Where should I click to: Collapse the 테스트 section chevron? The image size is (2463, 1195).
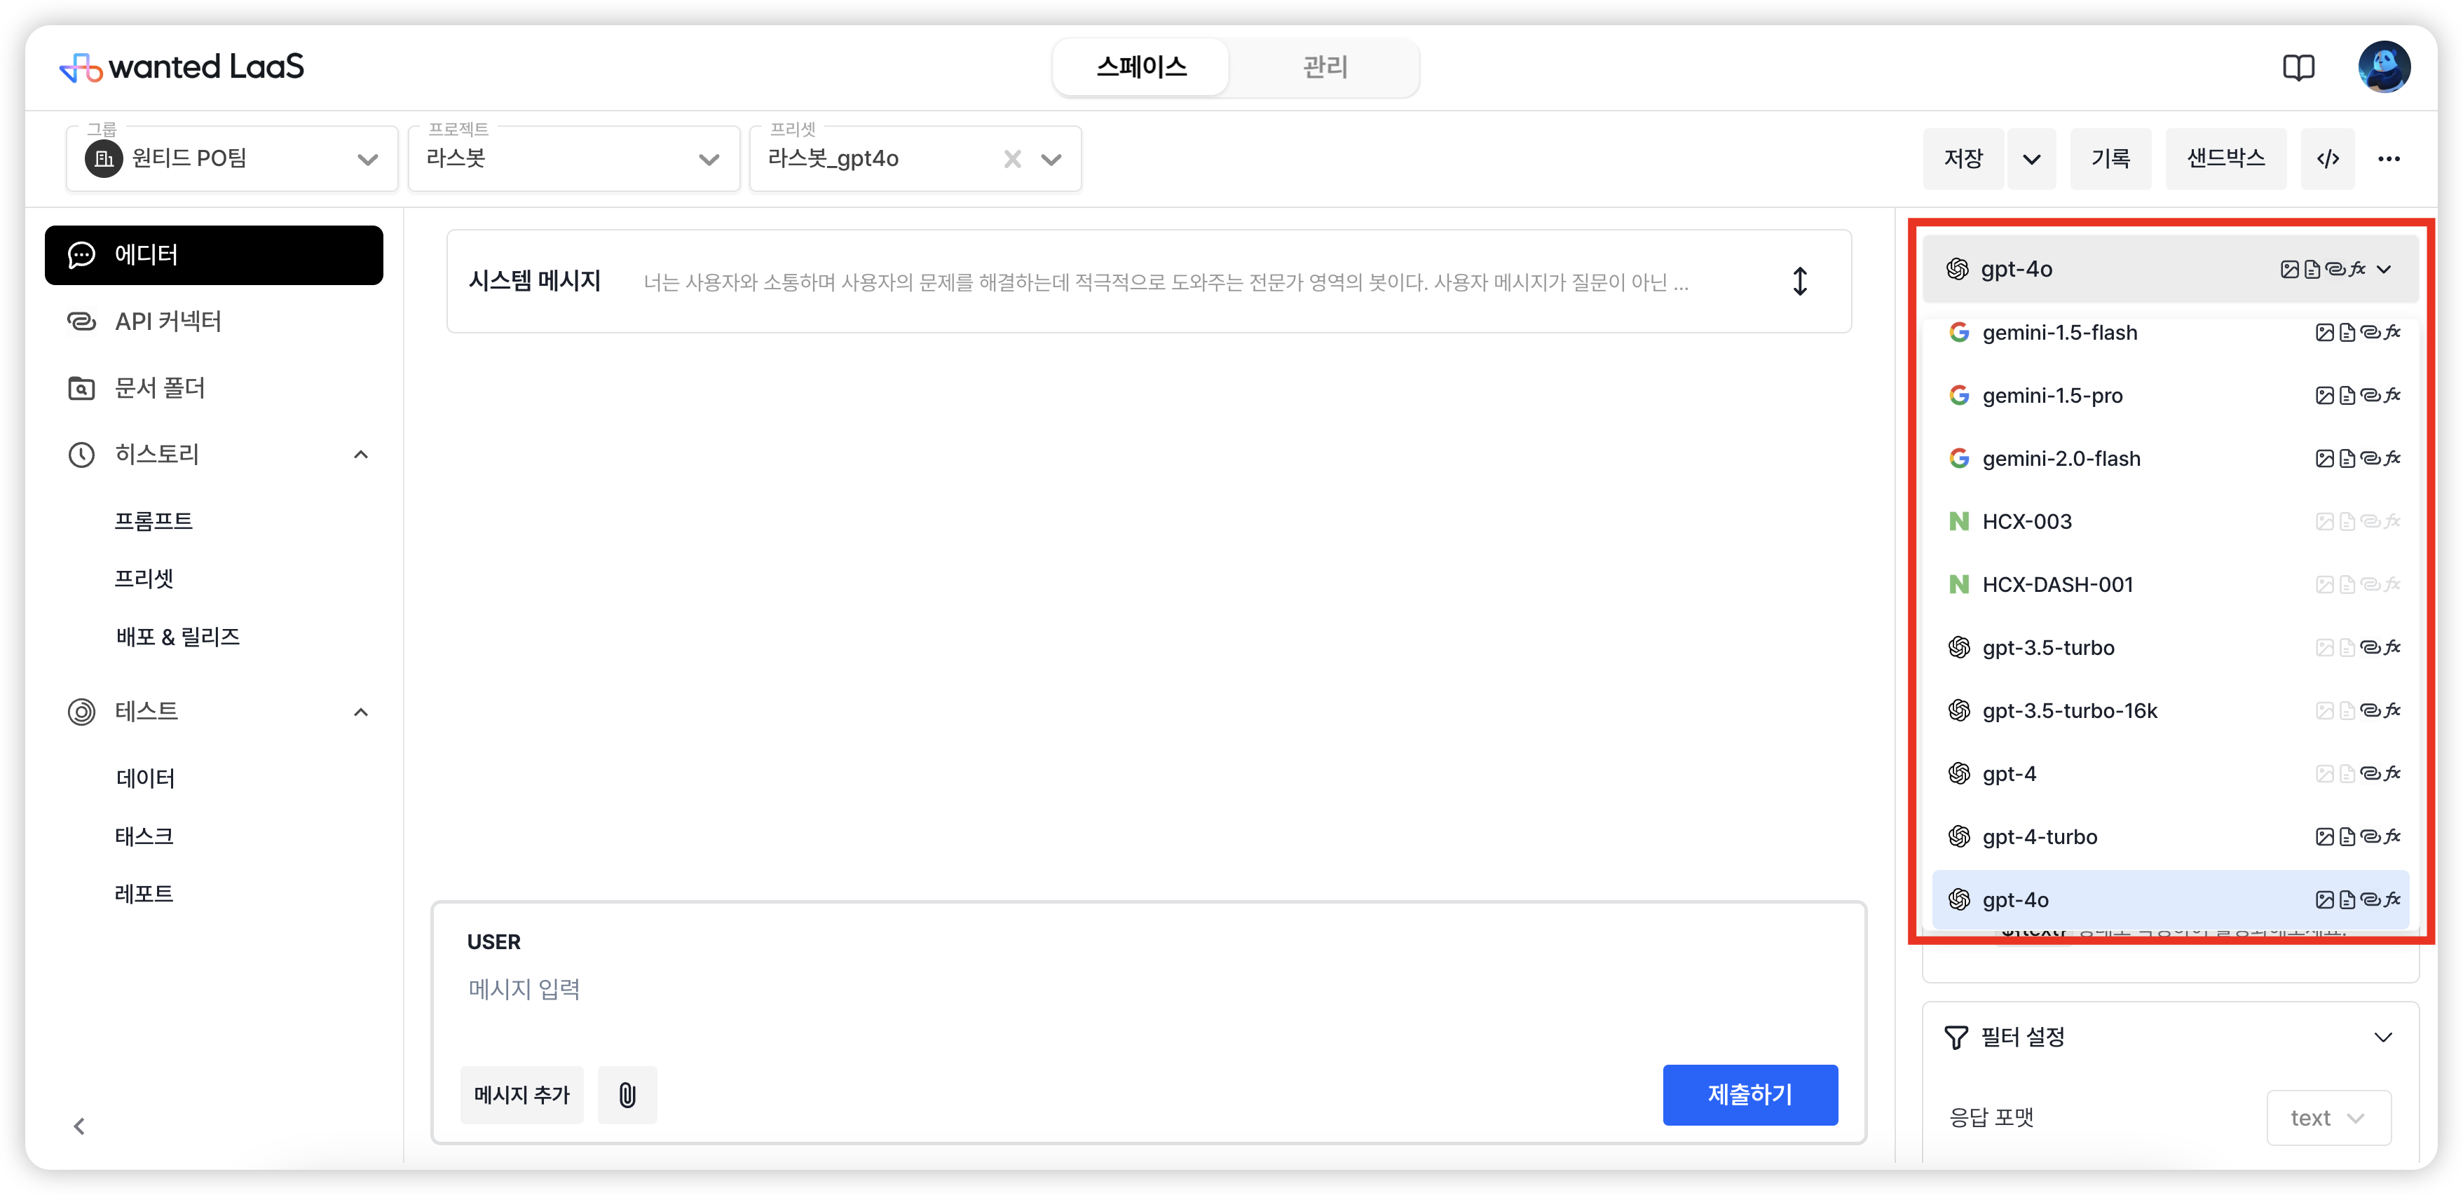point(360,712)
